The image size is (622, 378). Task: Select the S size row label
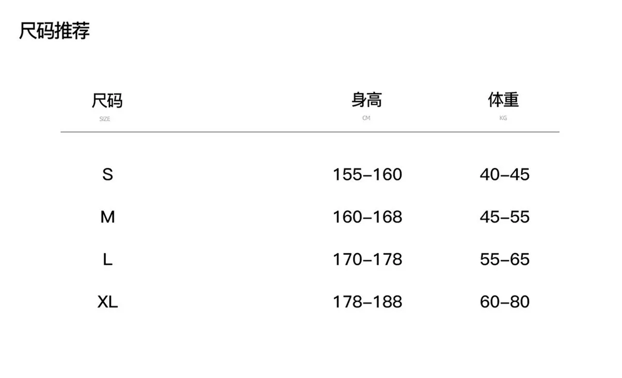107,175
